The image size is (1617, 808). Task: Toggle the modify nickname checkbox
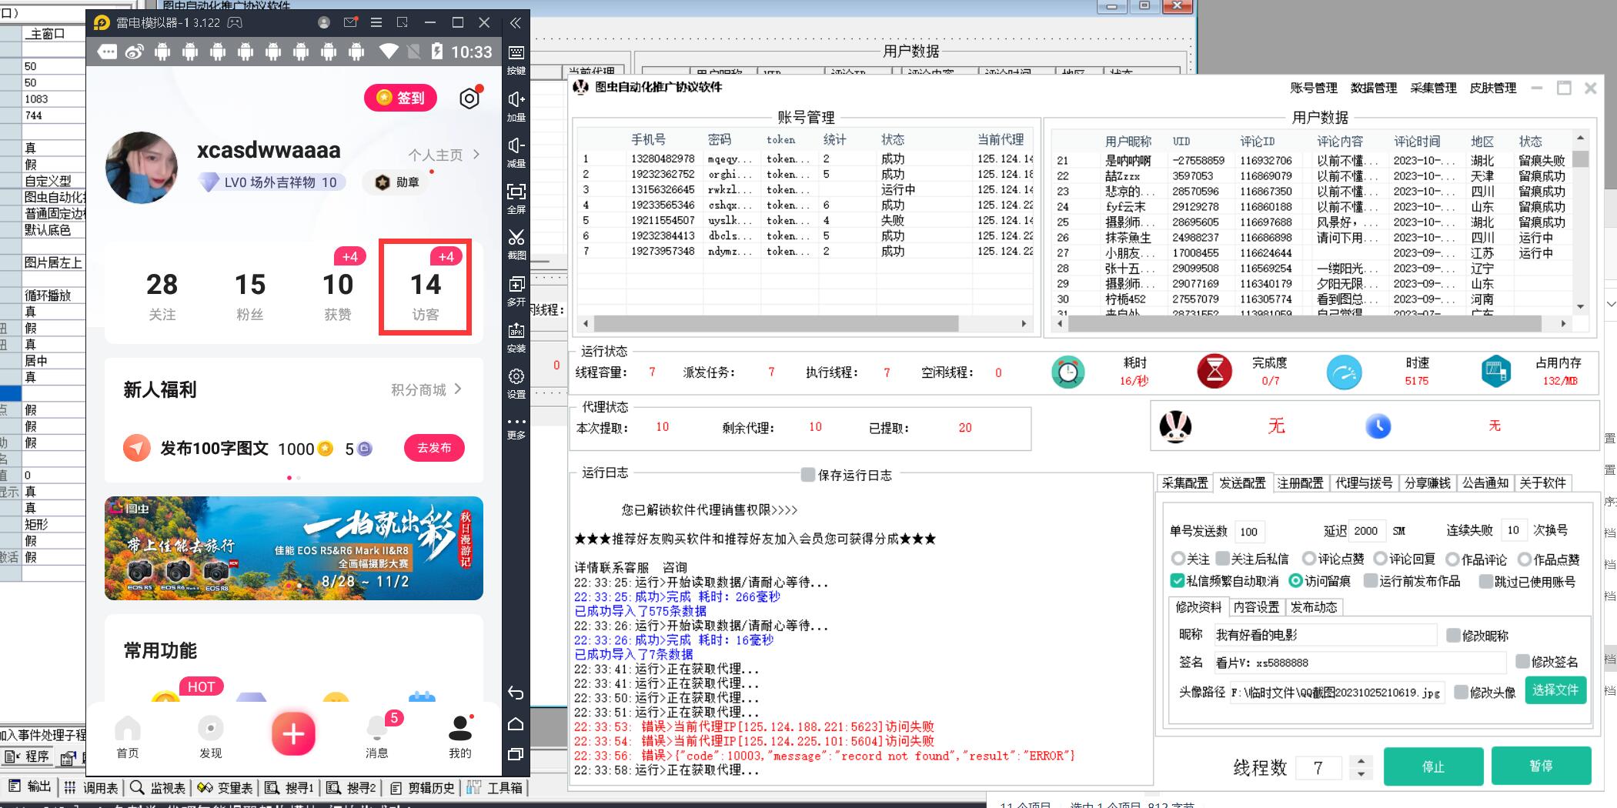tap(1453, 636)
